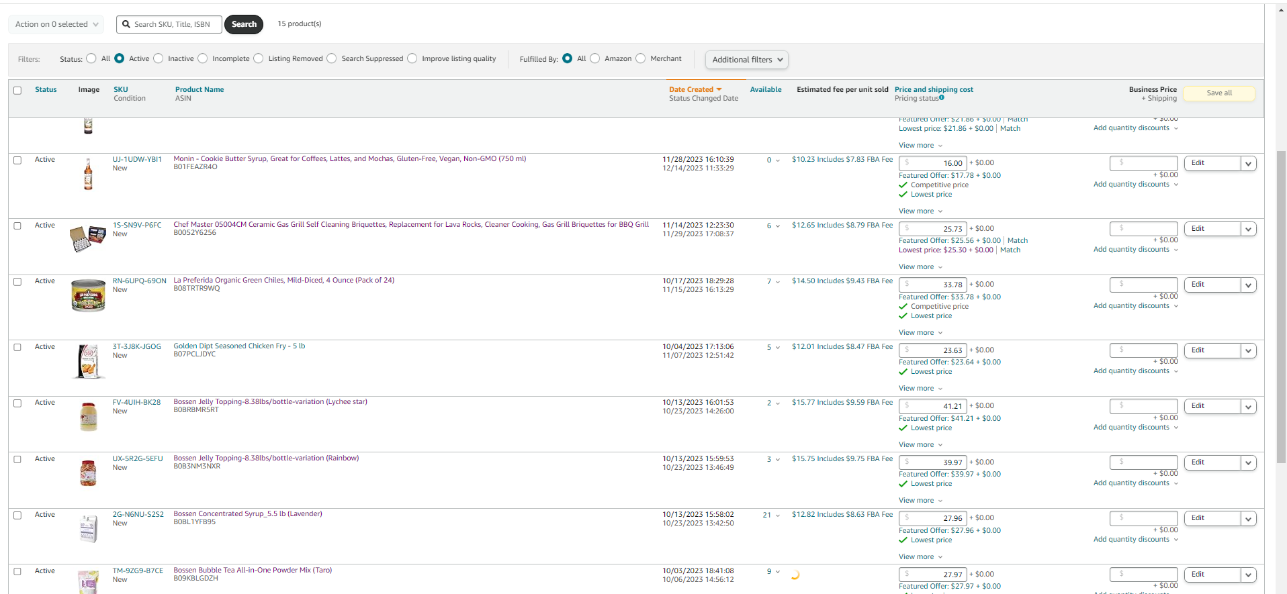Screen dimensions: 1287x594
Task: Click Edit for Bossen Jelly Topping Rainbow
Action: point(1212,462)
